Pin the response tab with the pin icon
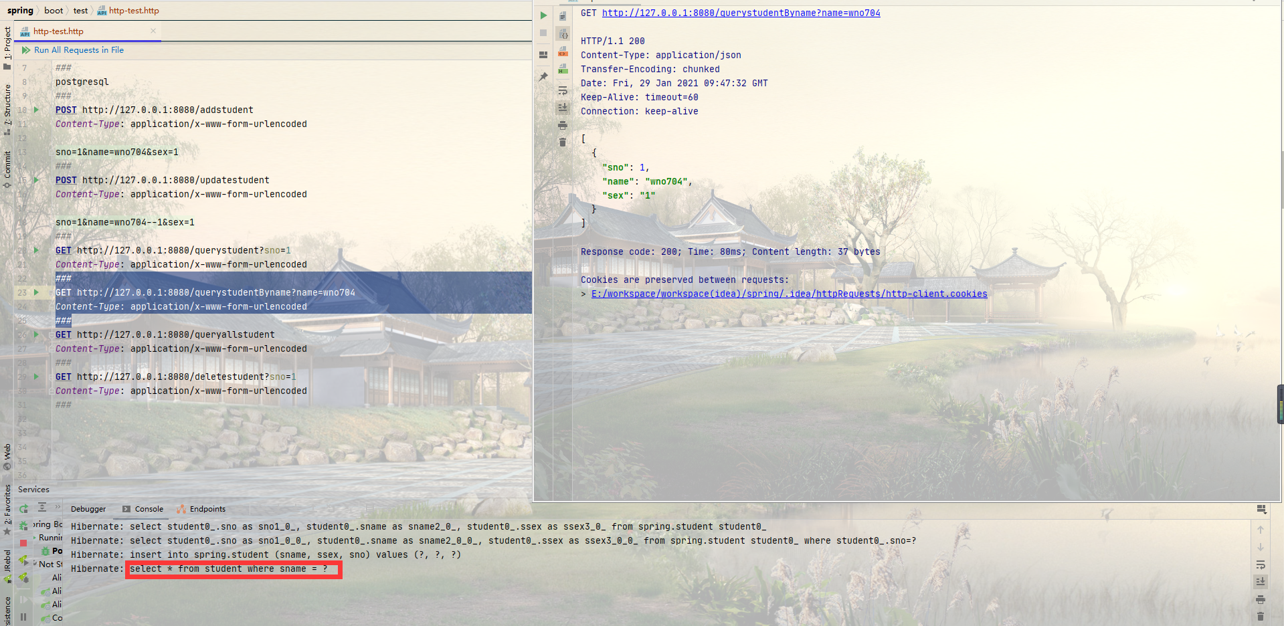Viewport: 1284px width, 626px height. pos(543,77)
